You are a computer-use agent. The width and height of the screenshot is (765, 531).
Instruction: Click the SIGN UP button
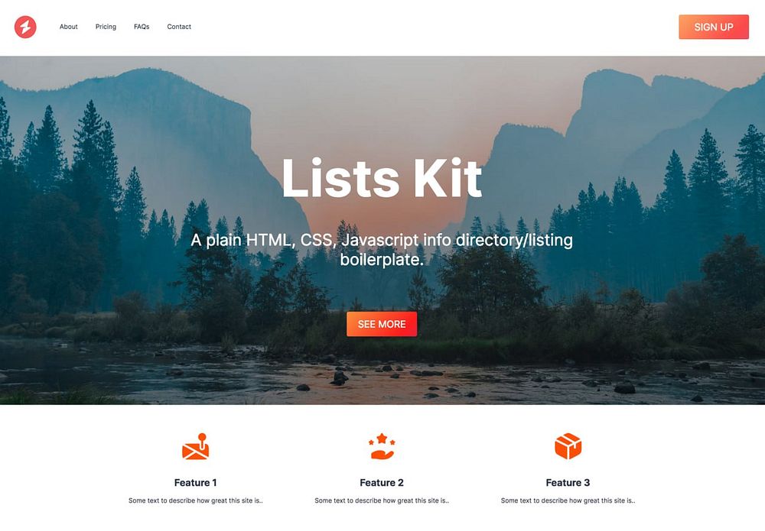coord(714,27)
